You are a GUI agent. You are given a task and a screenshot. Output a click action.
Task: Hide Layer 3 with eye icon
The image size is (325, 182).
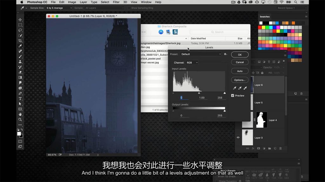point(238,137)
